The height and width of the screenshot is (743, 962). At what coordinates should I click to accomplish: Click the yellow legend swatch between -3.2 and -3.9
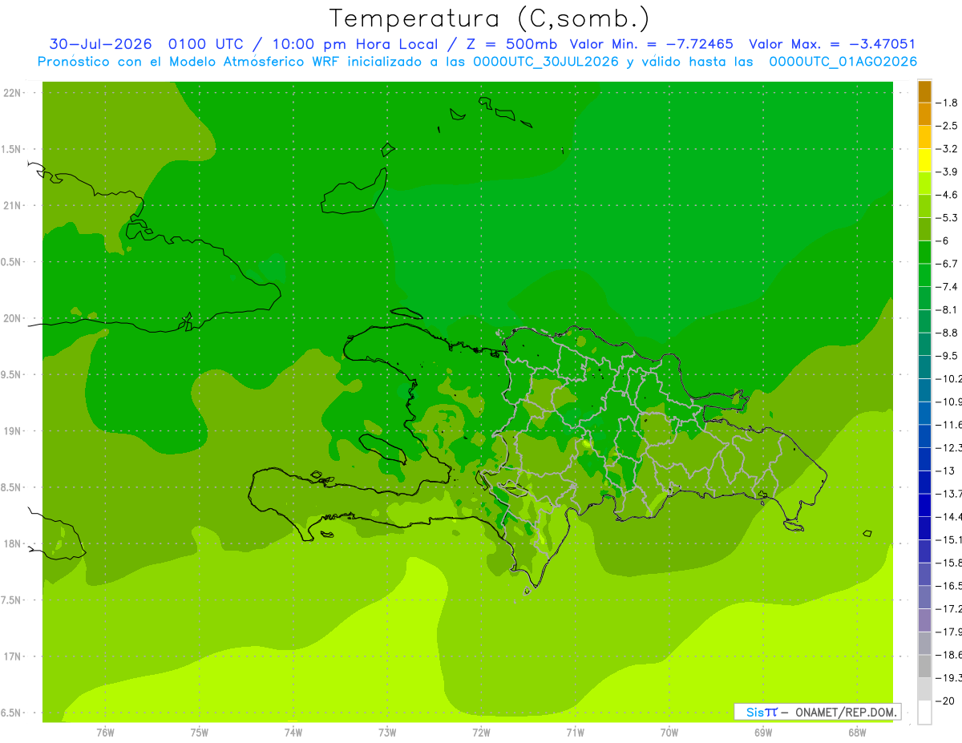pos(924,160)
